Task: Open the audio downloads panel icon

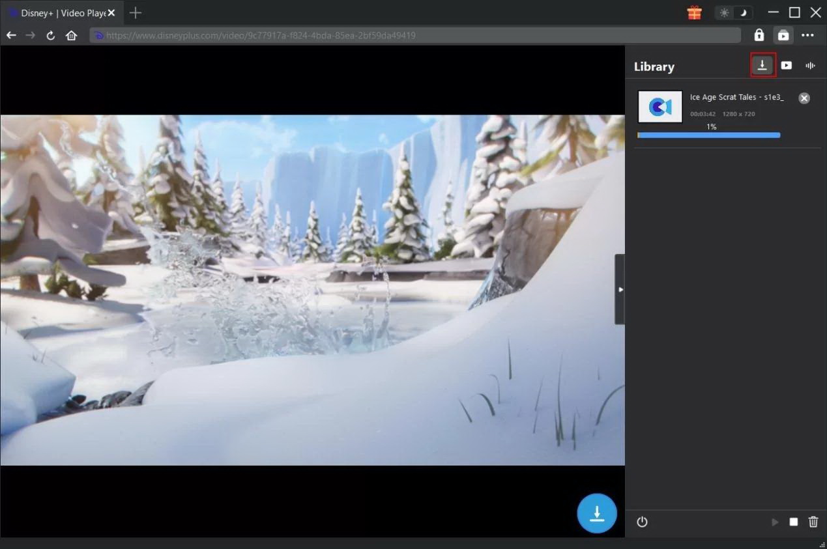Action: 810,65
